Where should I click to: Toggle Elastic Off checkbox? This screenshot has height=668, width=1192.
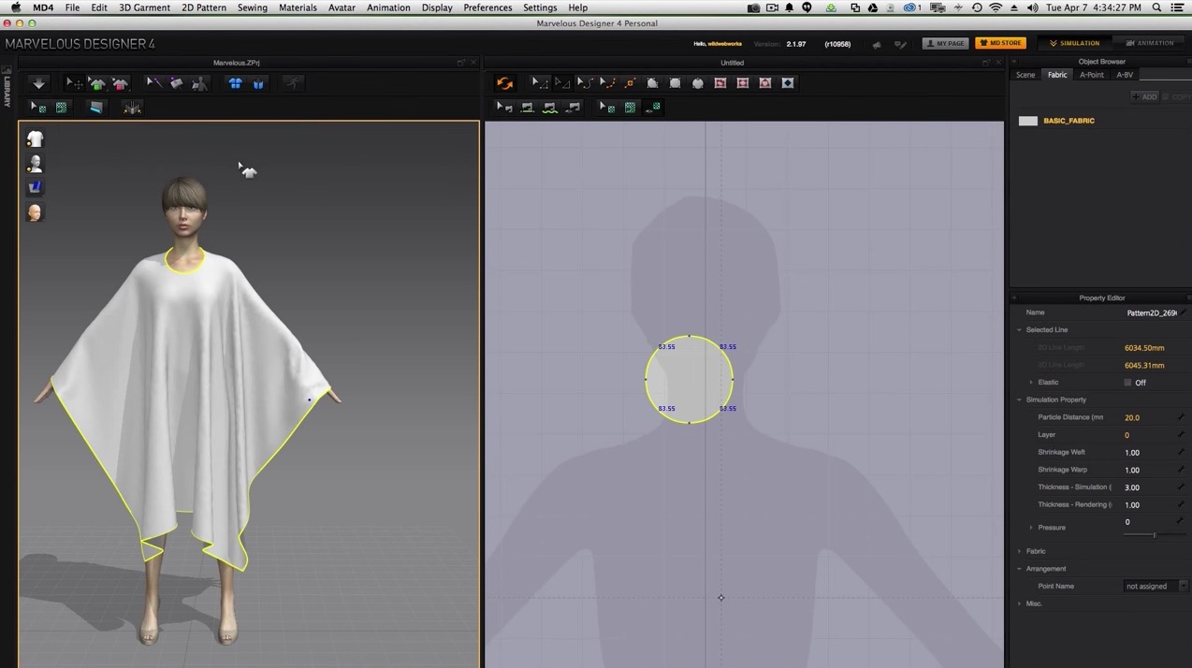tap(1128, 382)
